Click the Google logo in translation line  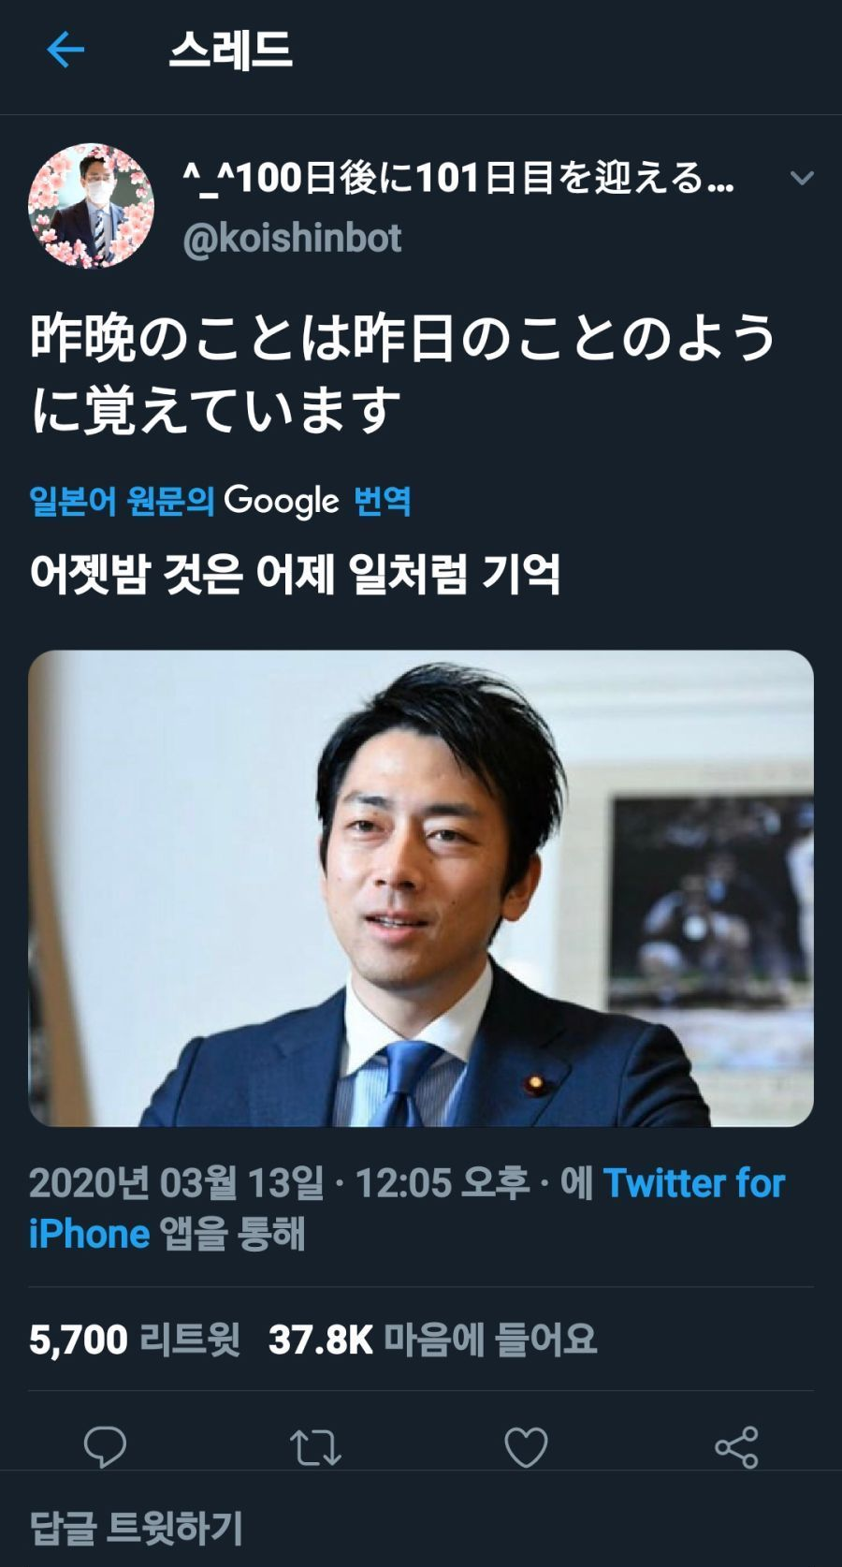click(282, 501)
